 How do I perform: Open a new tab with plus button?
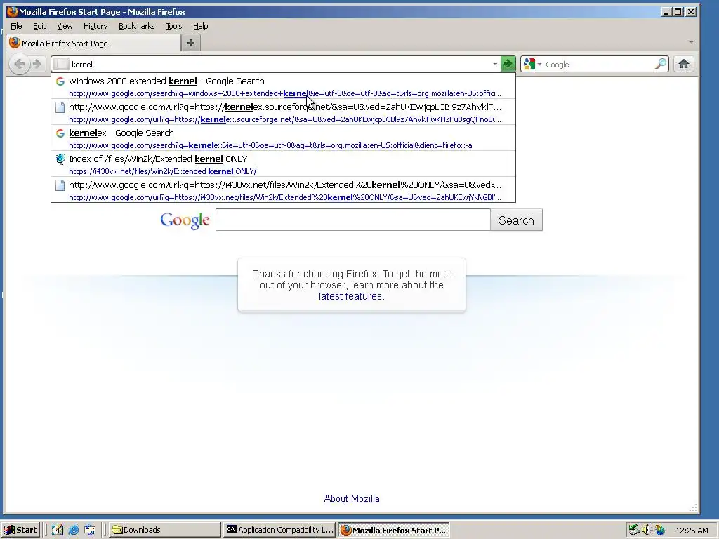click(x=191, y=43)
